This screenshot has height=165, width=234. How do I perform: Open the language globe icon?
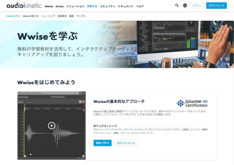coord(185,6)
